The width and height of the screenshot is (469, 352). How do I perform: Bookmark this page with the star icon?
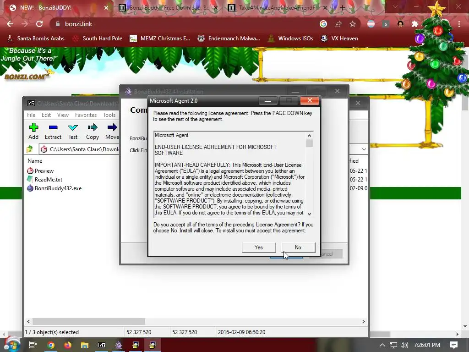353,24
